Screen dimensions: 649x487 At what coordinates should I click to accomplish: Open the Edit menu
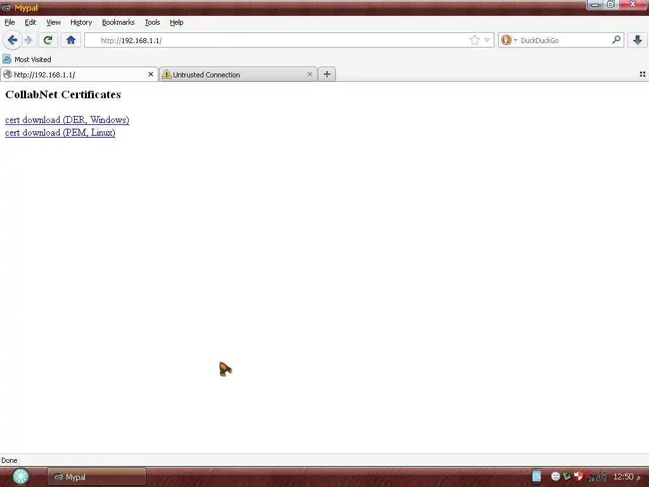click(30, 22)
